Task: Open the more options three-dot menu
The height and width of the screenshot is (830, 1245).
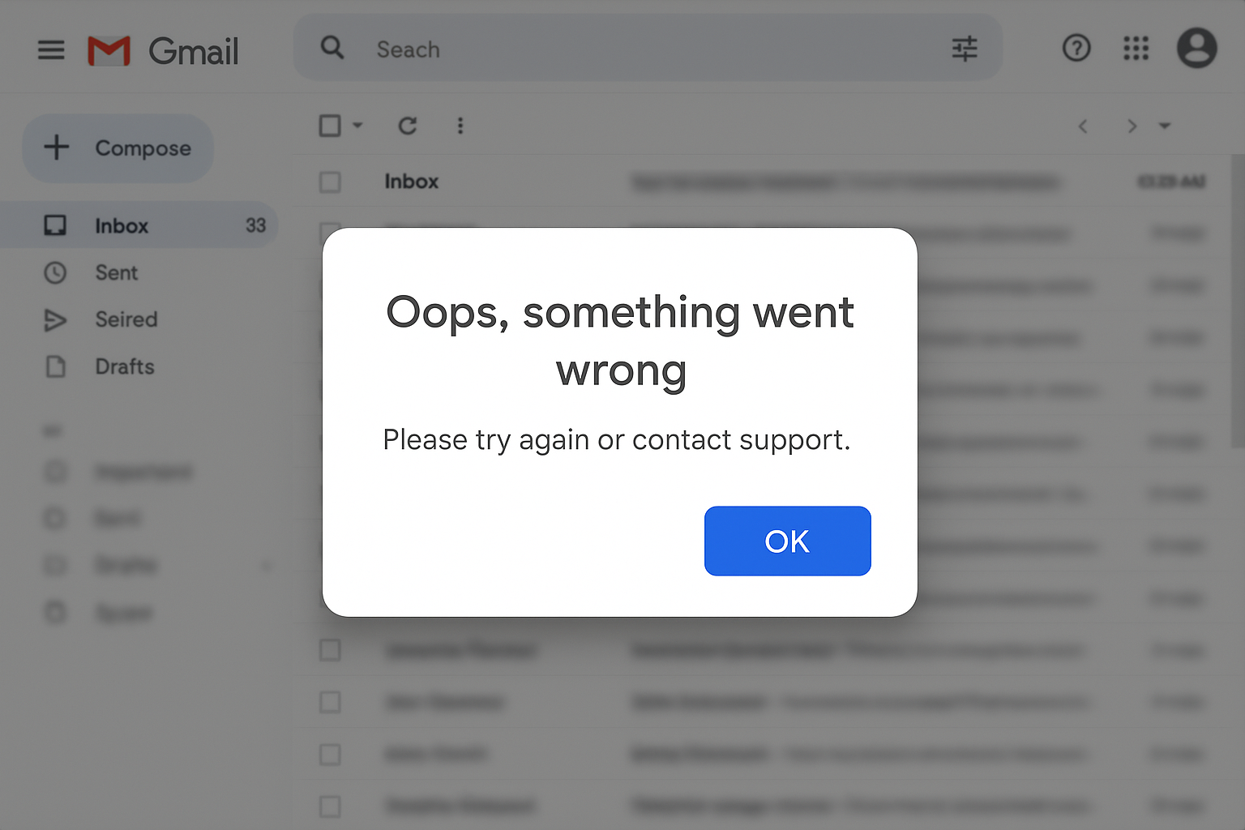Action: pyautogui.click(x=460, y=126)
